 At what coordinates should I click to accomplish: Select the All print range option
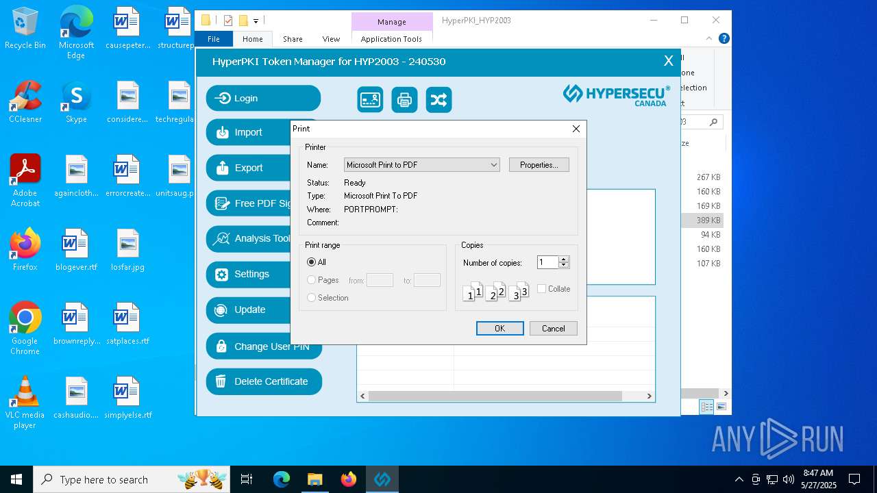(x=317, y=262)
